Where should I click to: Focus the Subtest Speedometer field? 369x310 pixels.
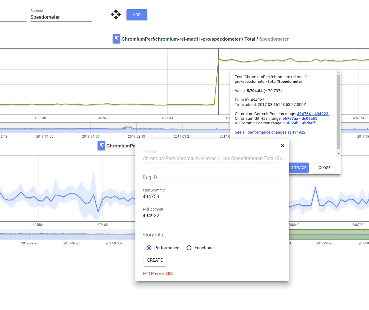coord(61,17)
